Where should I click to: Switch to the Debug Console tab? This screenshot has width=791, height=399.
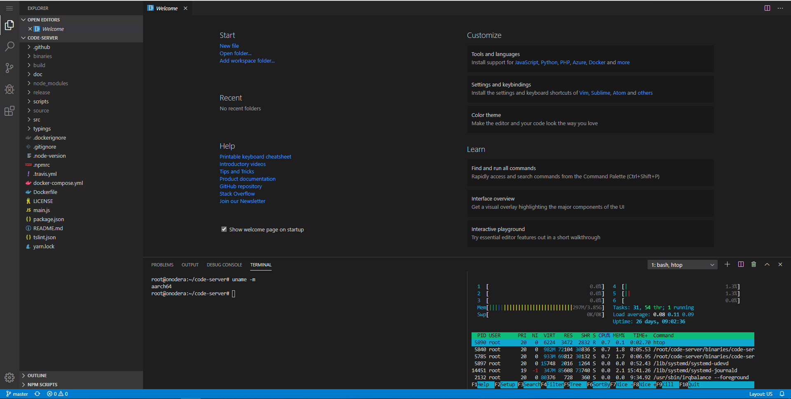point(225,265)
